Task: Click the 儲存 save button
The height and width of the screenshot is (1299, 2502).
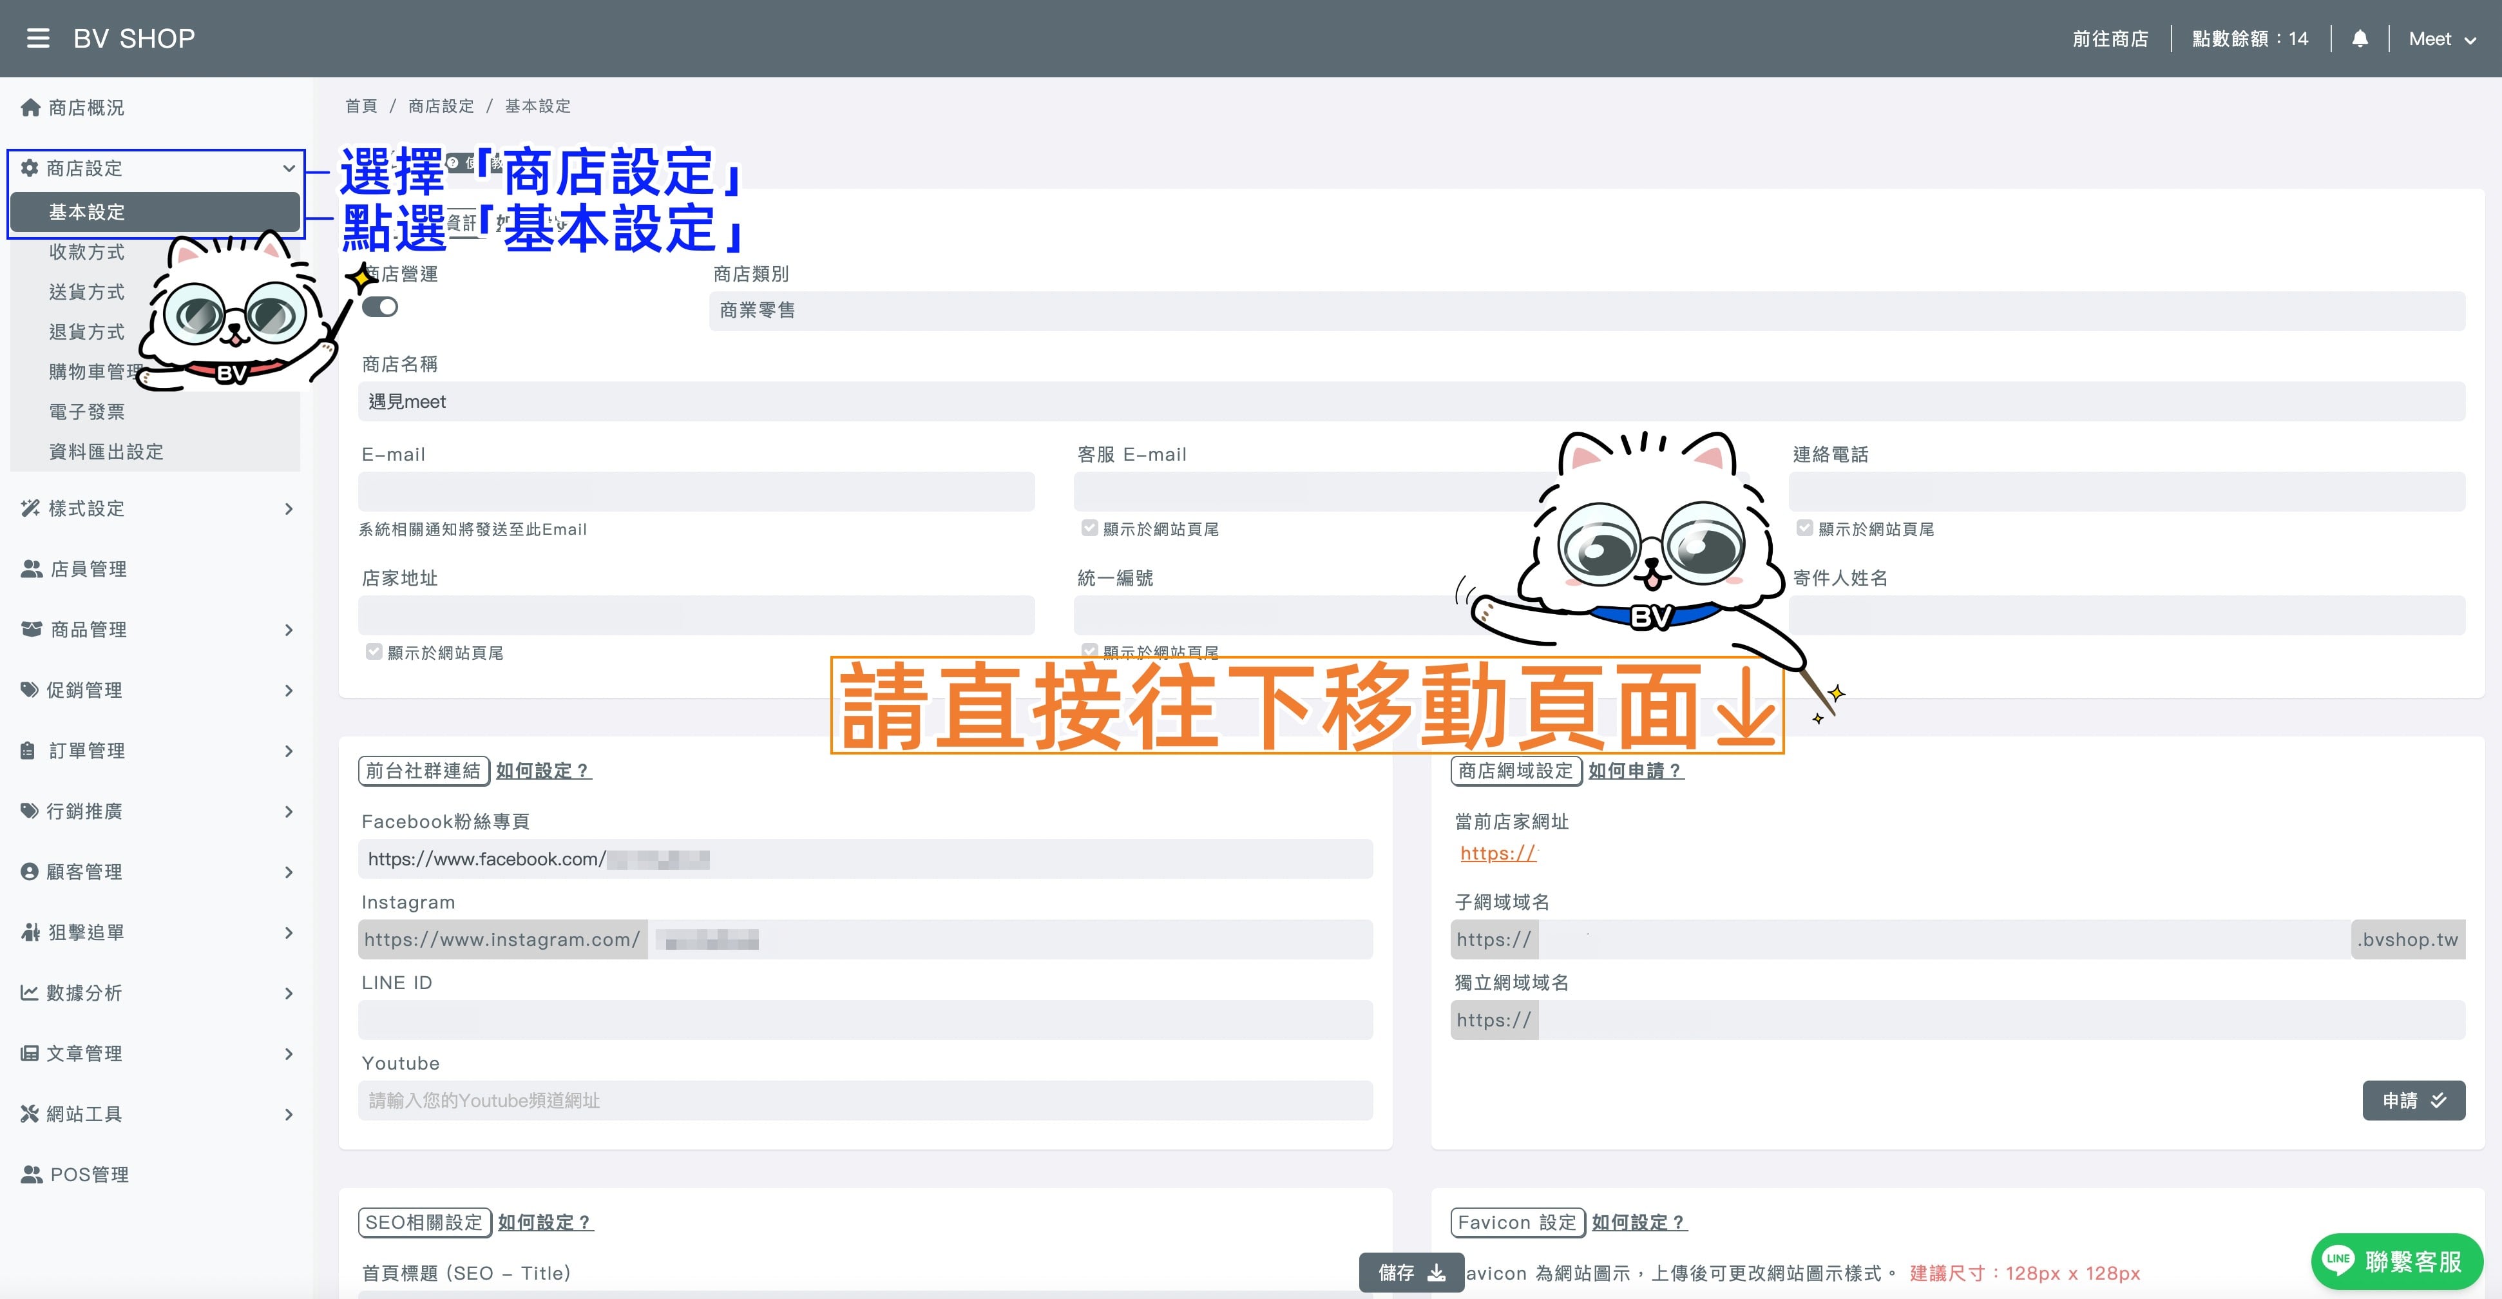Action: (x=1411, y=1273)
